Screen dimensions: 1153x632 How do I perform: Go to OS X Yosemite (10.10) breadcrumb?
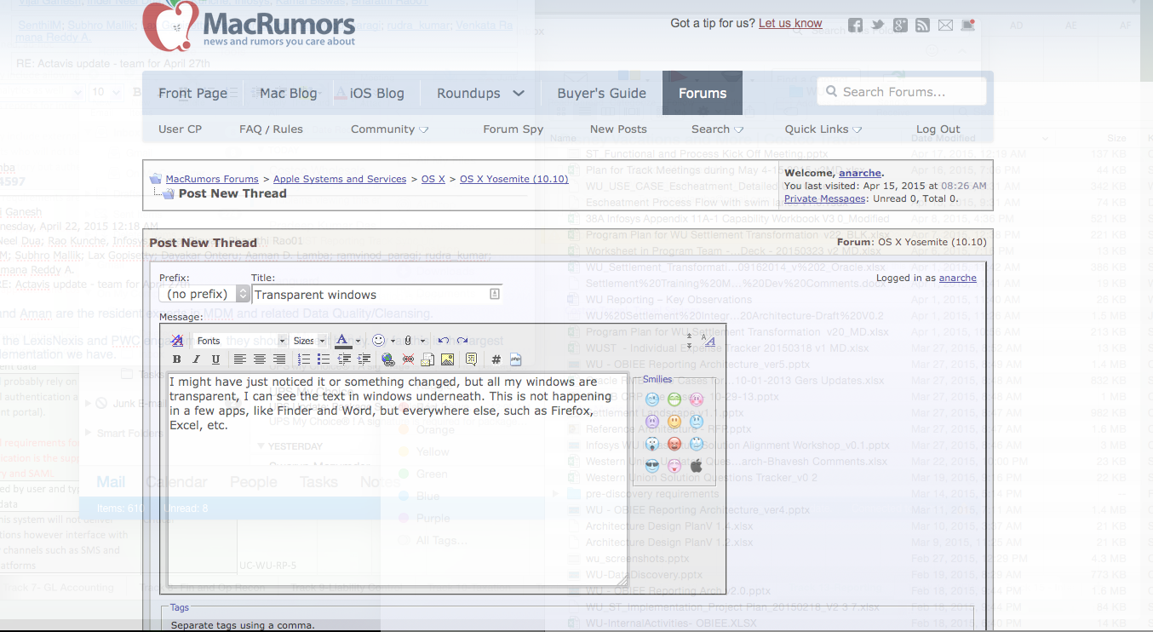(x=513, y=179)
